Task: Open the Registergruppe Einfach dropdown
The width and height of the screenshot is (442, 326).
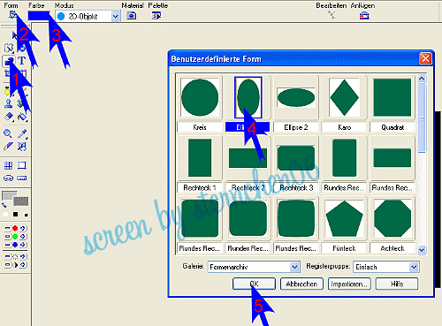Action: tap(414, 267)
